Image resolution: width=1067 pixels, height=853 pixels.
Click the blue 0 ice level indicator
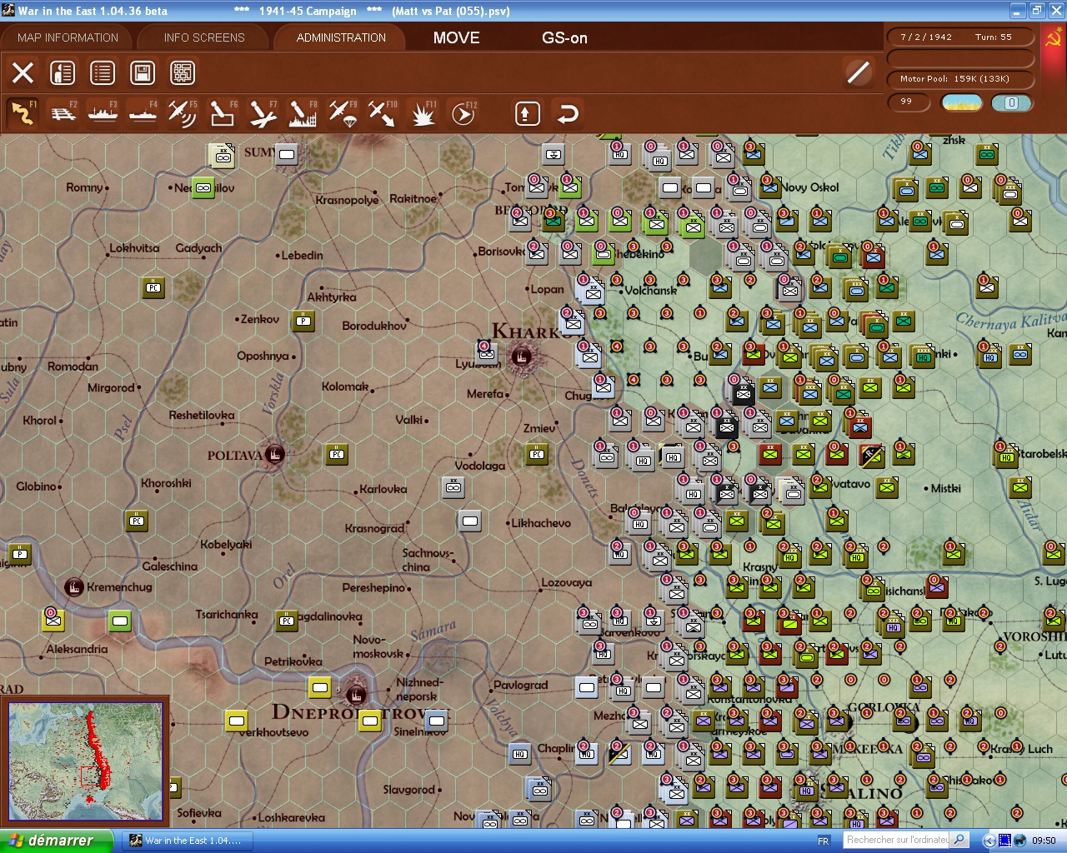pyautogui.click(x=1011, y=102)
